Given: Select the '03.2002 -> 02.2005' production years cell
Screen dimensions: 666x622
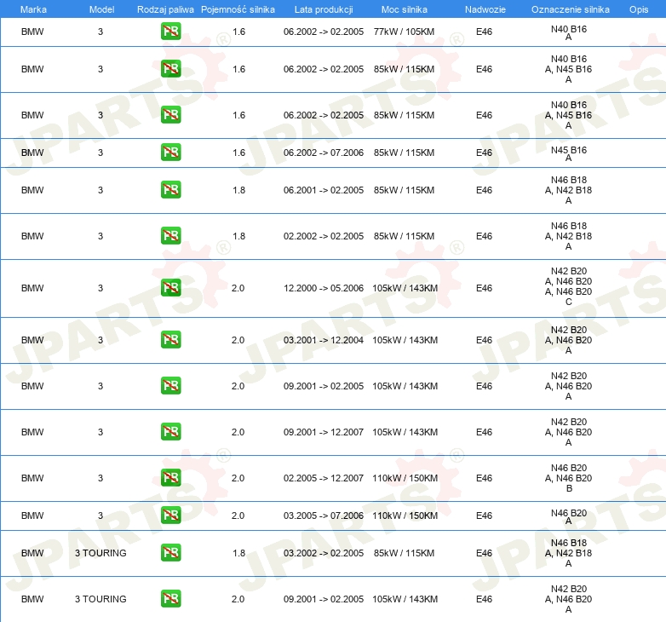Looking at the screenshot, I should point(324,553).
